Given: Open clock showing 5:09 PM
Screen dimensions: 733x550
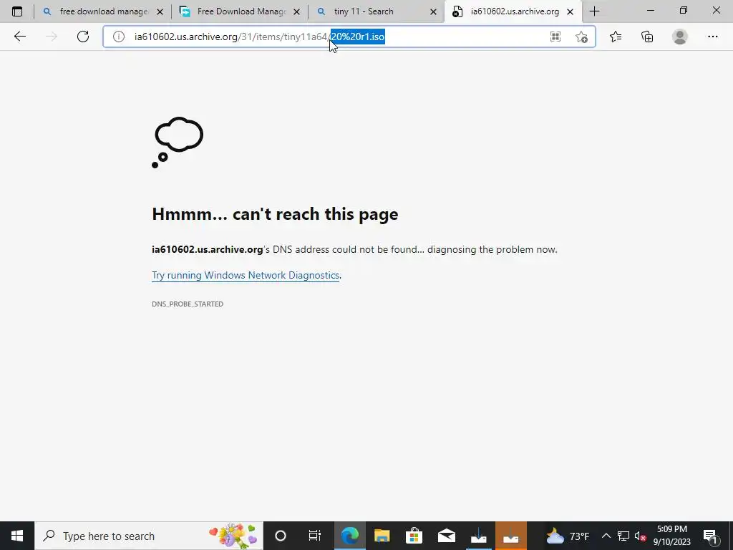Looking at the screenshot, I should click(x=671, y=536).
